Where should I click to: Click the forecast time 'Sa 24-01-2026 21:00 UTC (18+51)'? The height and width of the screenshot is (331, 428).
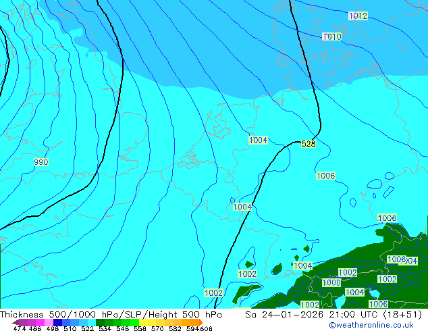pos(333,315)
